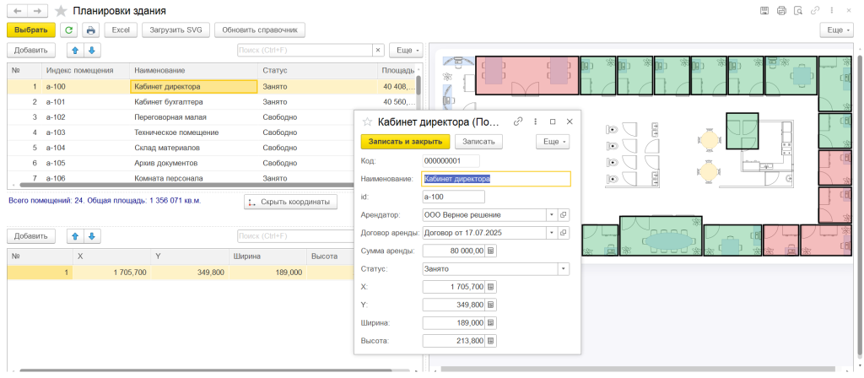864x378 pixels.
Task: Click the save diskette icon at top right
Action: [x=764, y=11]
